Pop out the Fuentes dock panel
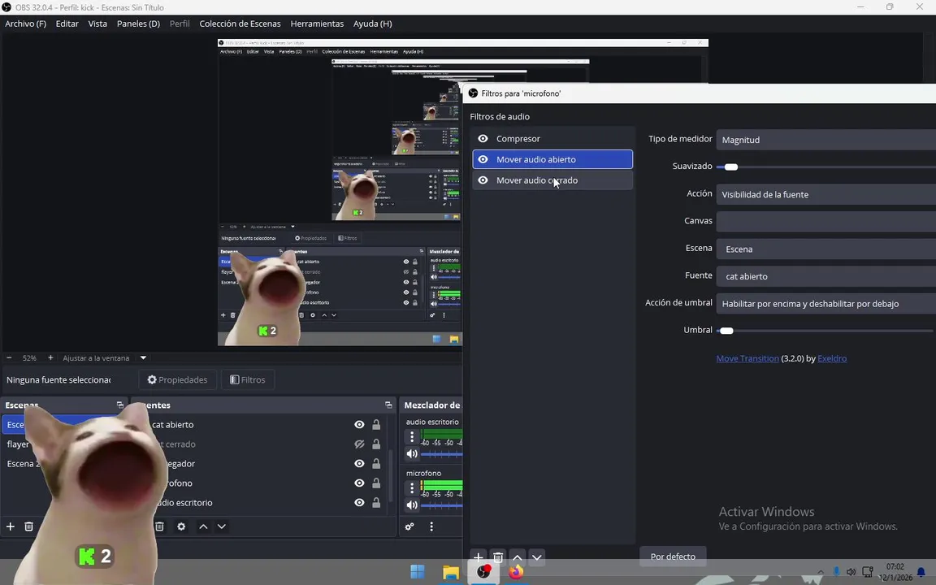This screenshot has height=585, width=936. (388, 405)
